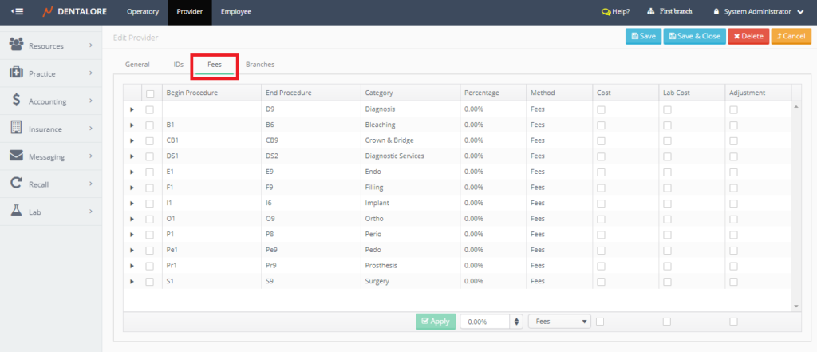Click the percentage spinner arrows
The width and height of the screenshot is (817, 352).
[518, 322]
